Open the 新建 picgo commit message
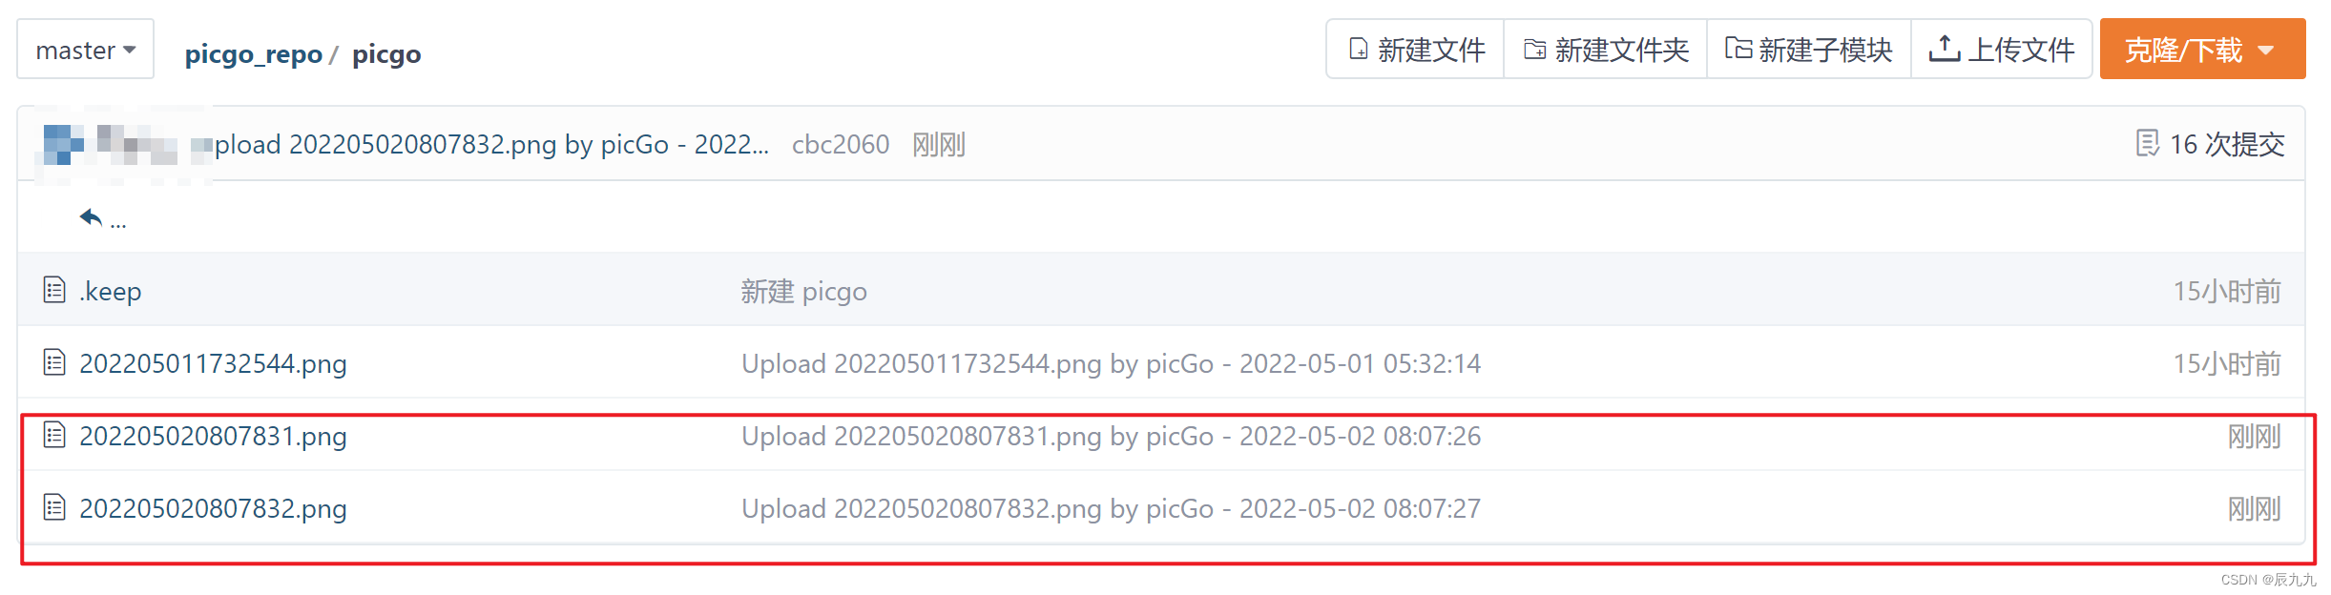This screenshot has width=2331, height=595. click(804, 291)
